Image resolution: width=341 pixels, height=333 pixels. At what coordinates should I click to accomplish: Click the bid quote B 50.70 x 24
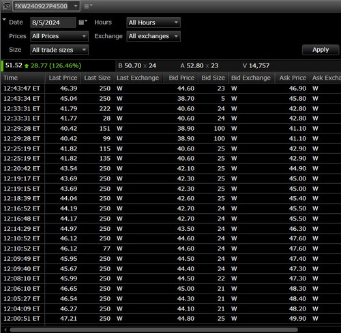137,66
